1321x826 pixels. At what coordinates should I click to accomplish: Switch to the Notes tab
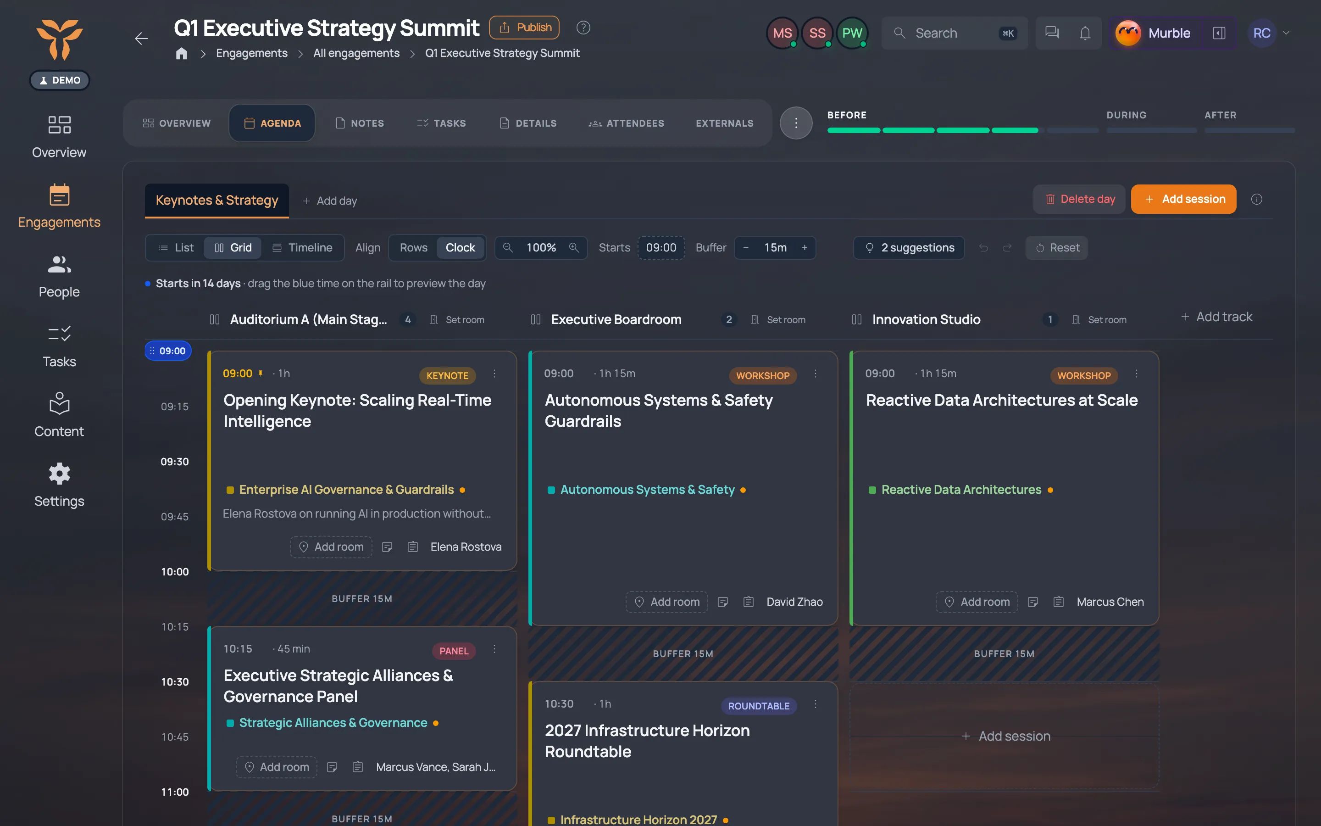coord(360,123)
